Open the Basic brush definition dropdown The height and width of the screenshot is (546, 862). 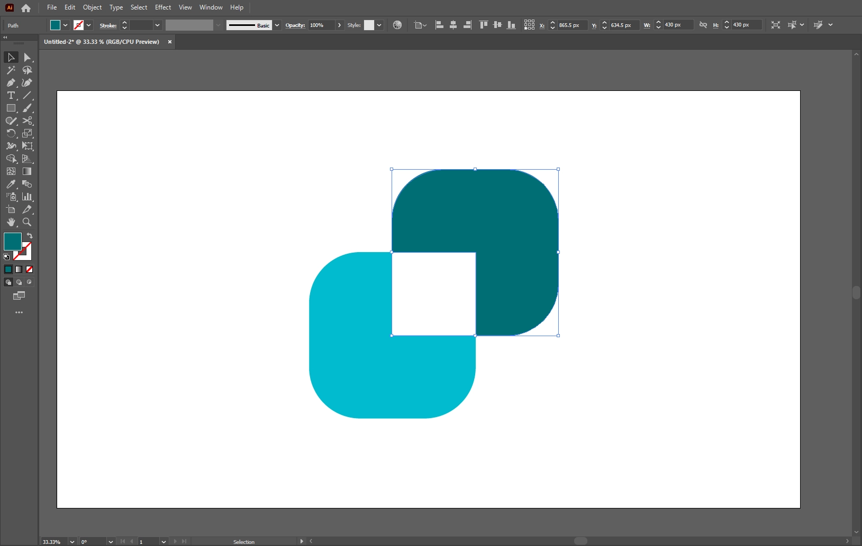click(x=277, y=25)
